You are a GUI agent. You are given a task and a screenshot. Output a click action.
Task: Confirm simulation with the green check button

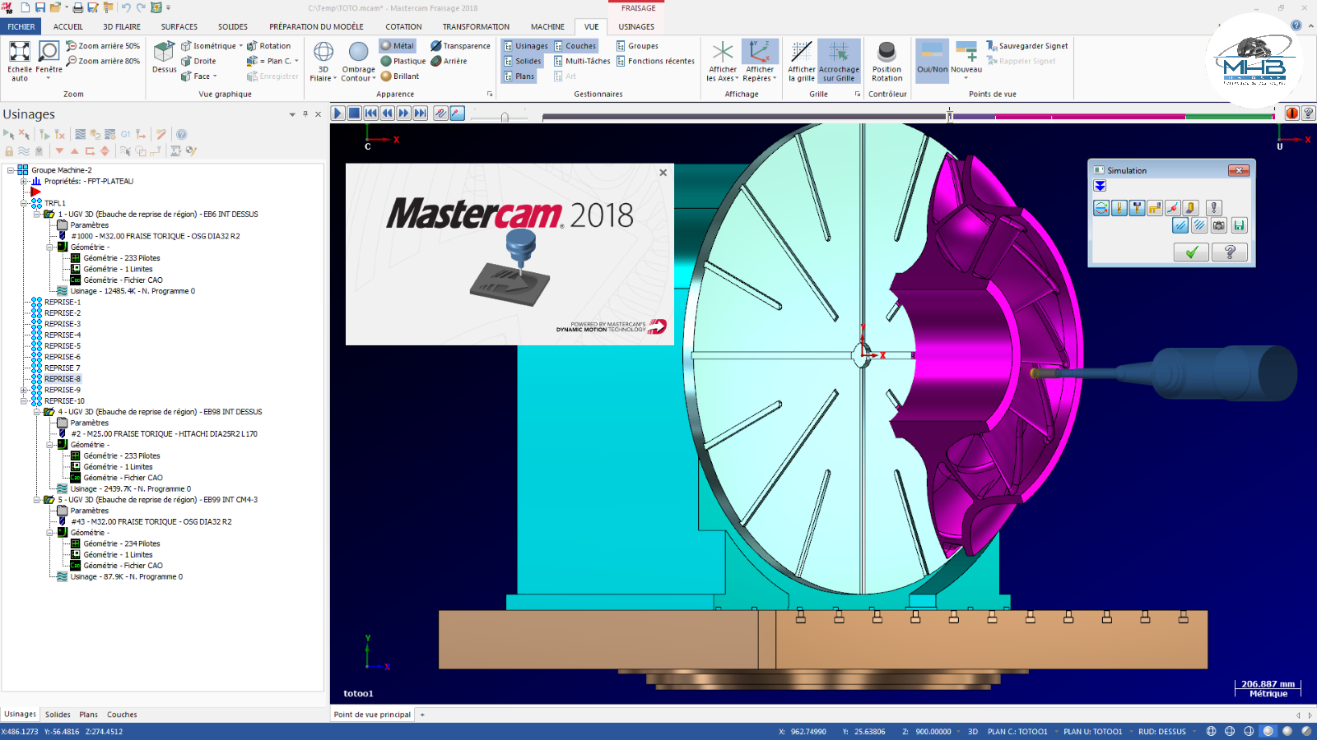(x=1192, y=252)
